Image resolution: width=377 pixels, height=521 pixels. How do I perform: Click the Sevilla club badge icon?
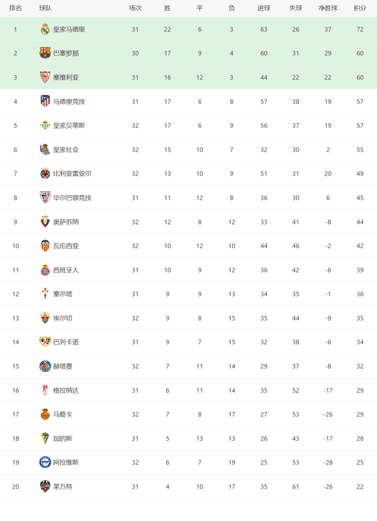pyautogui.click(x=45, y=77)
